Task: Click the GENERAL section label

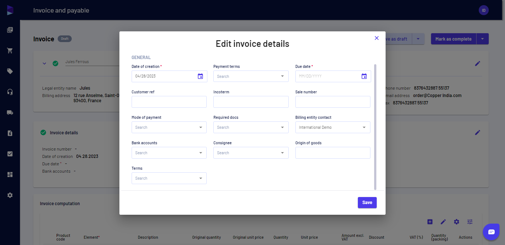Action: [141, 58]
